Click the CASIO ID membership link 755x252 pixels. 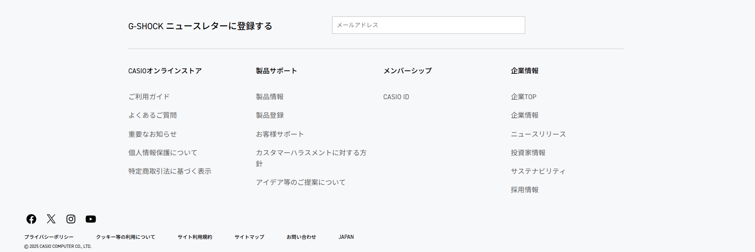click(396, 97)
